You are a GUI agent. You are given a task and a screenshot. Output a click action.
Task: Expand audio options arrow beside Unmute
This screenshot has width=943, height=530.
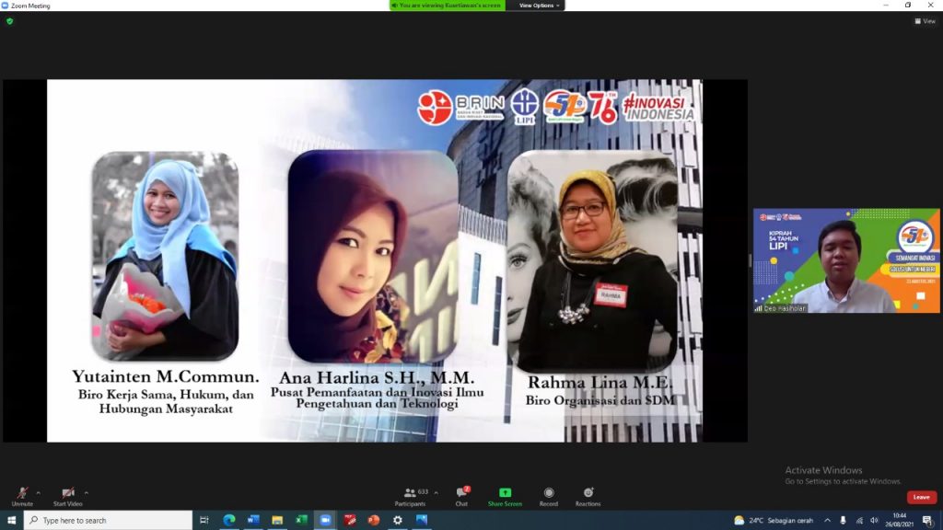pos(38,492)
